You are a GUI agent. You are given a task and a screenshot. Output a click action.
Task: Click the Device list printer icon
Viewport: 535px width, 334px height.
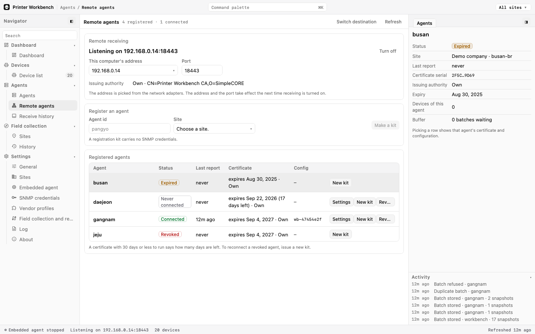tap(14, 75)
